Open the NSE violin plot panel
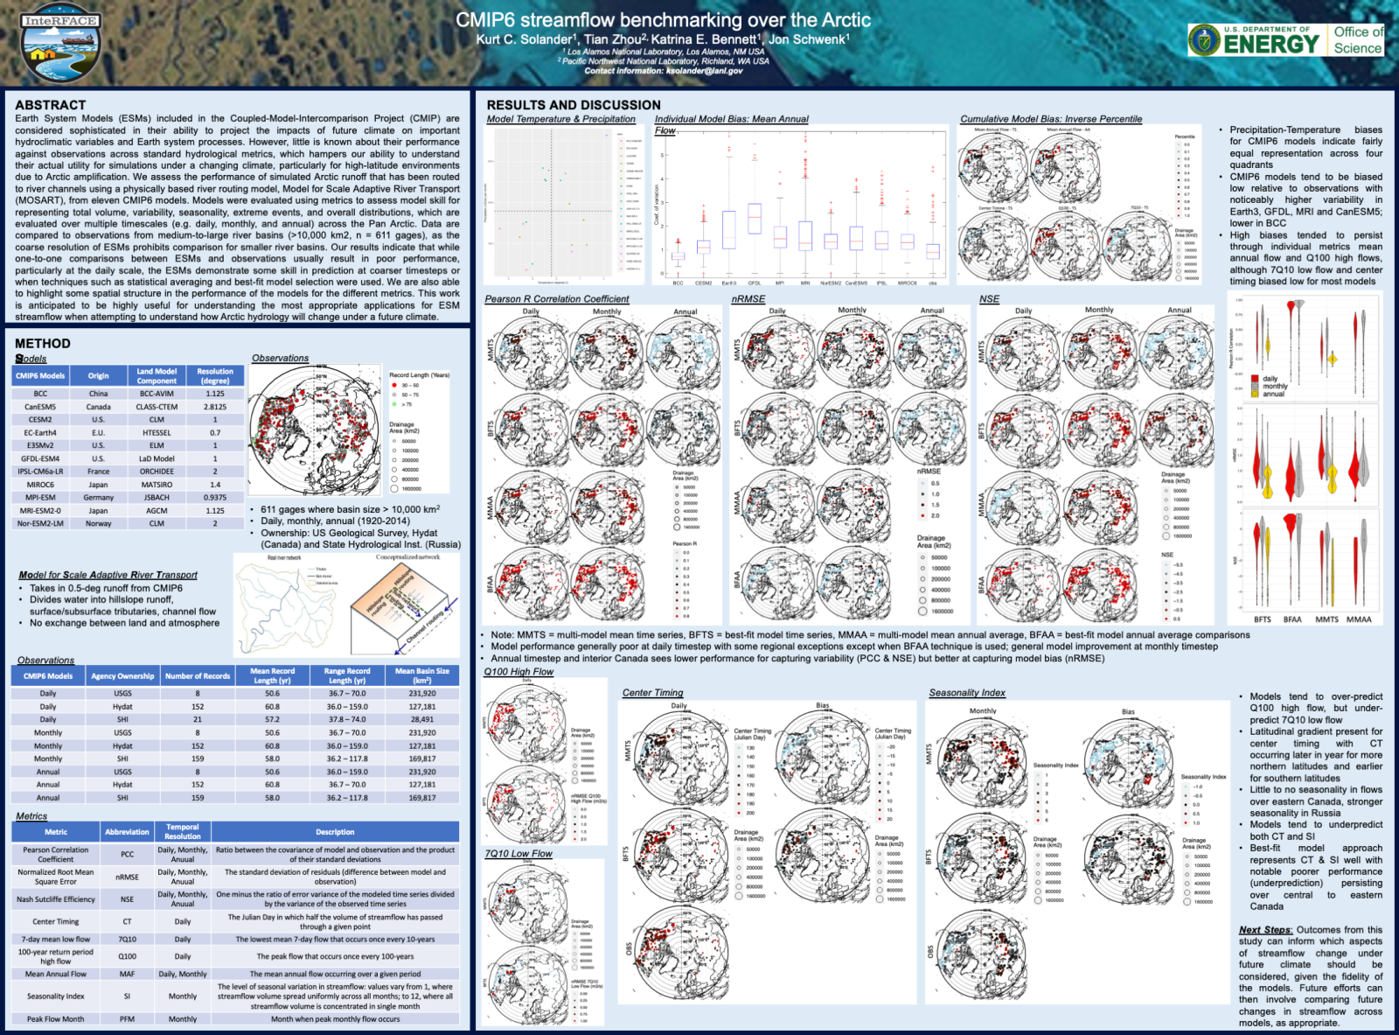1399x1035 pixels. (x=1305, y=560)
